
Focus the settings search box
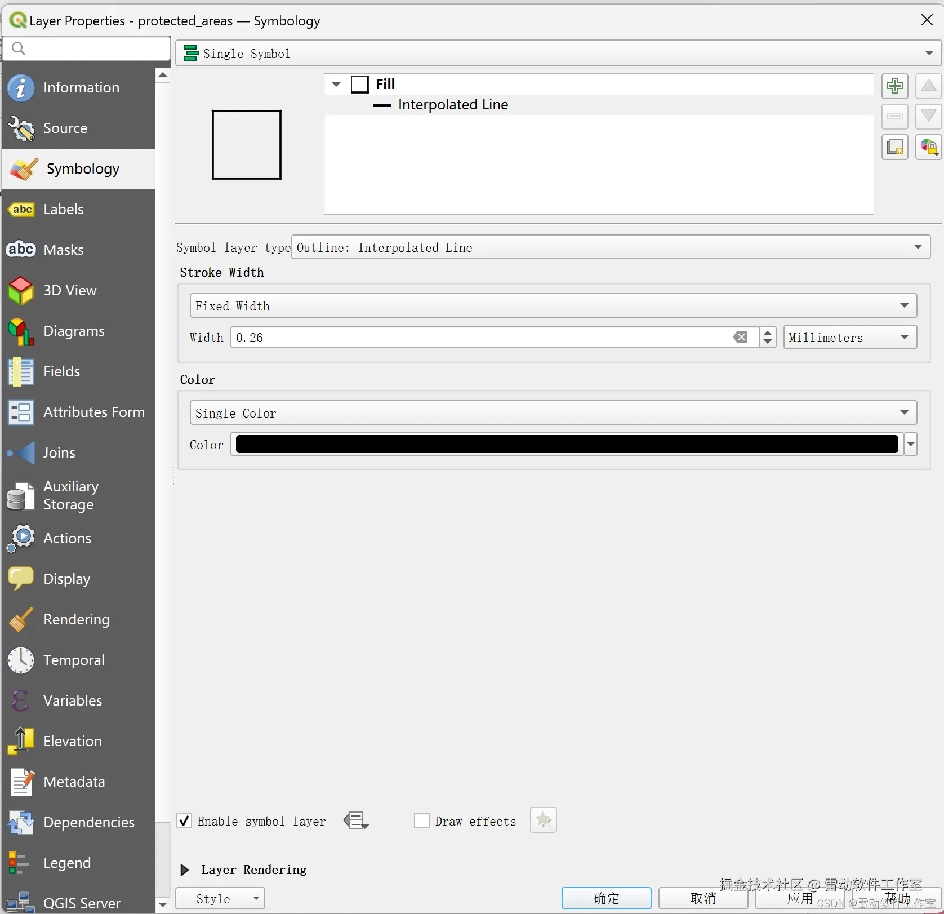click(x=87, y=48)
